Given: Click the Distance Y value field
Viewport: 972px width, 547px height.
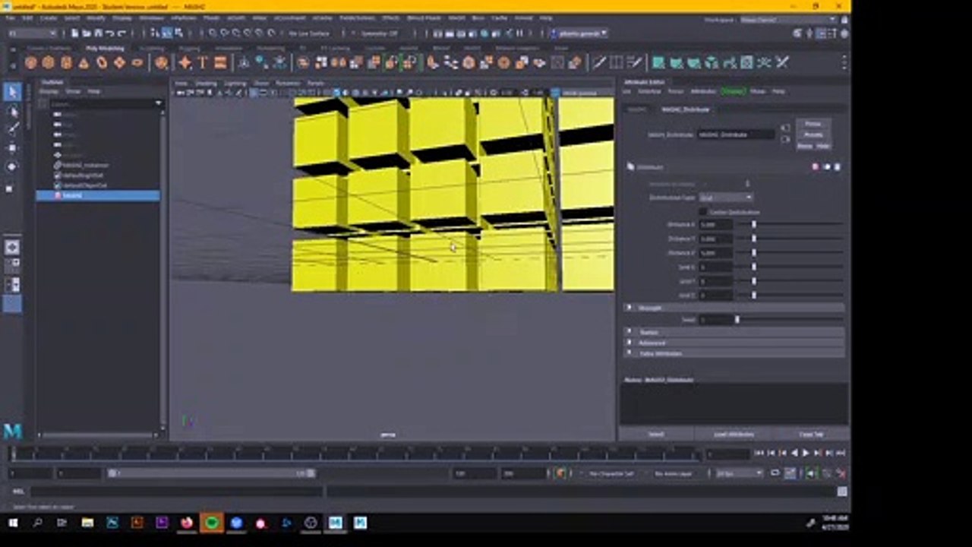Looking at the screenshot, I should pyautogui.click(x=716, y=239).
